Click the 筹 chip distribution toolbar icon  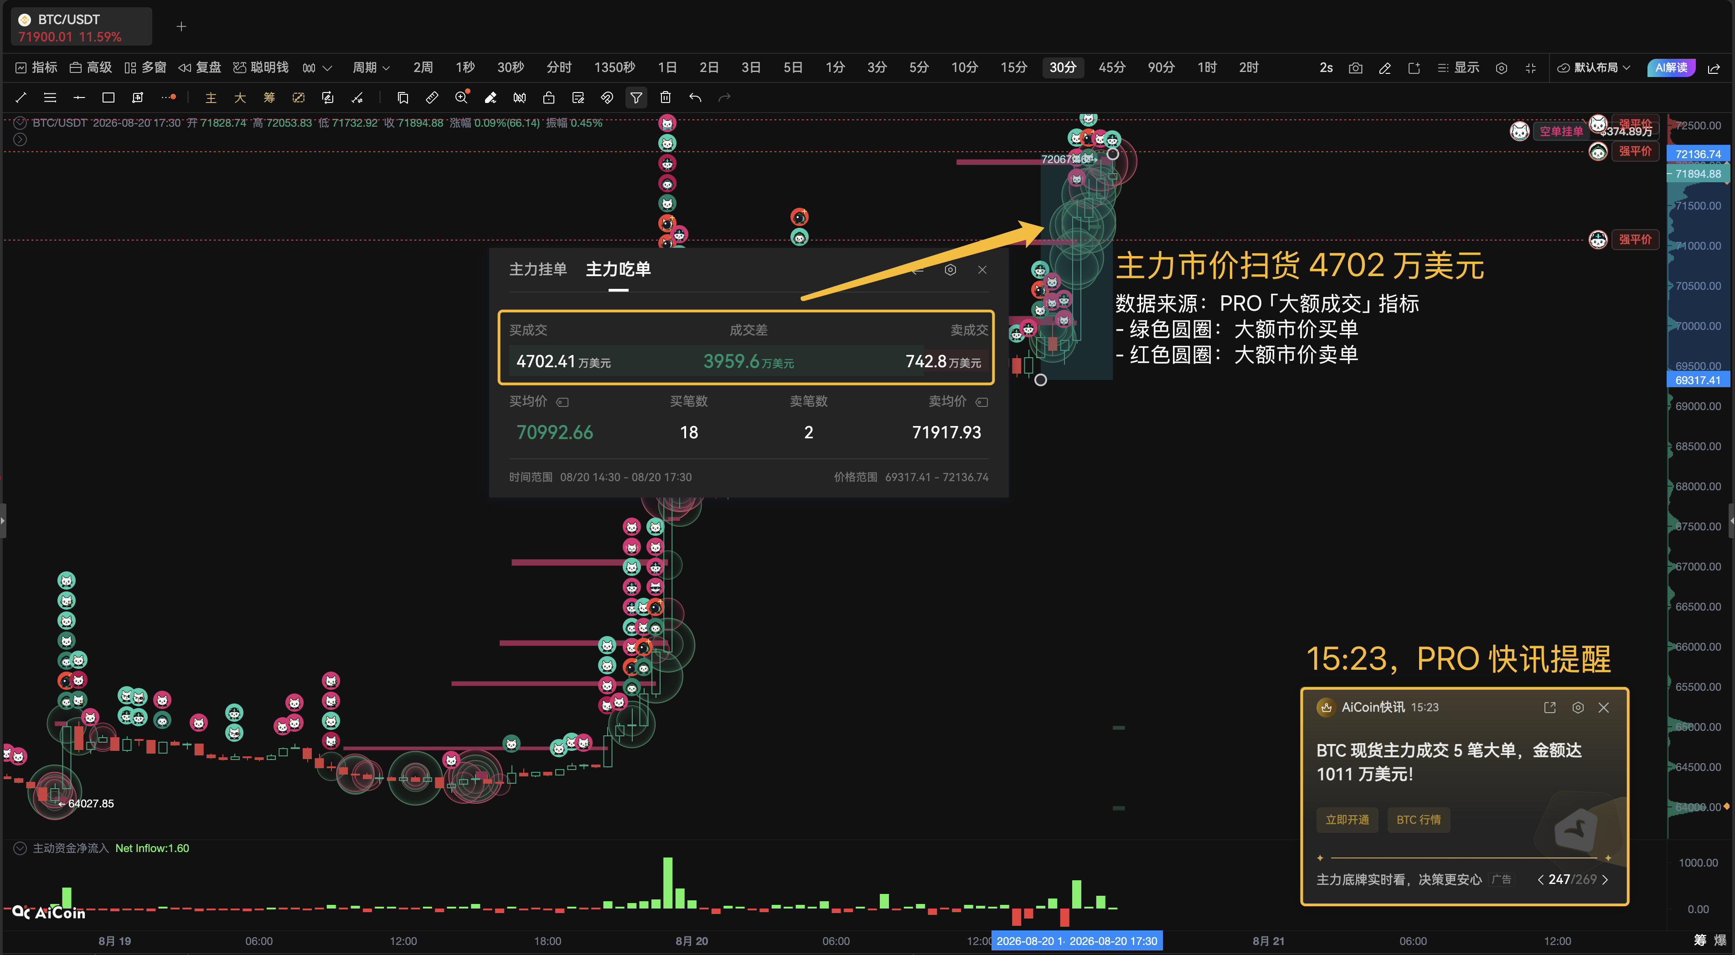pyautogui.click(x=269, y=98)
